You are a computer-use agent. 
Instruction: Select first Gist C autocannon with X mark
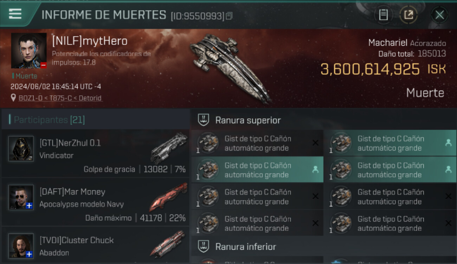257,143
